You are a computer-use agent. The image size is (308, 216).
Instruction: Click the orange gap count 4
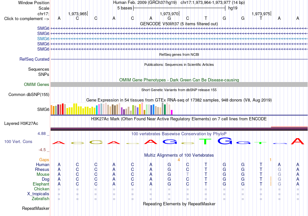click(x=179, y=160)
